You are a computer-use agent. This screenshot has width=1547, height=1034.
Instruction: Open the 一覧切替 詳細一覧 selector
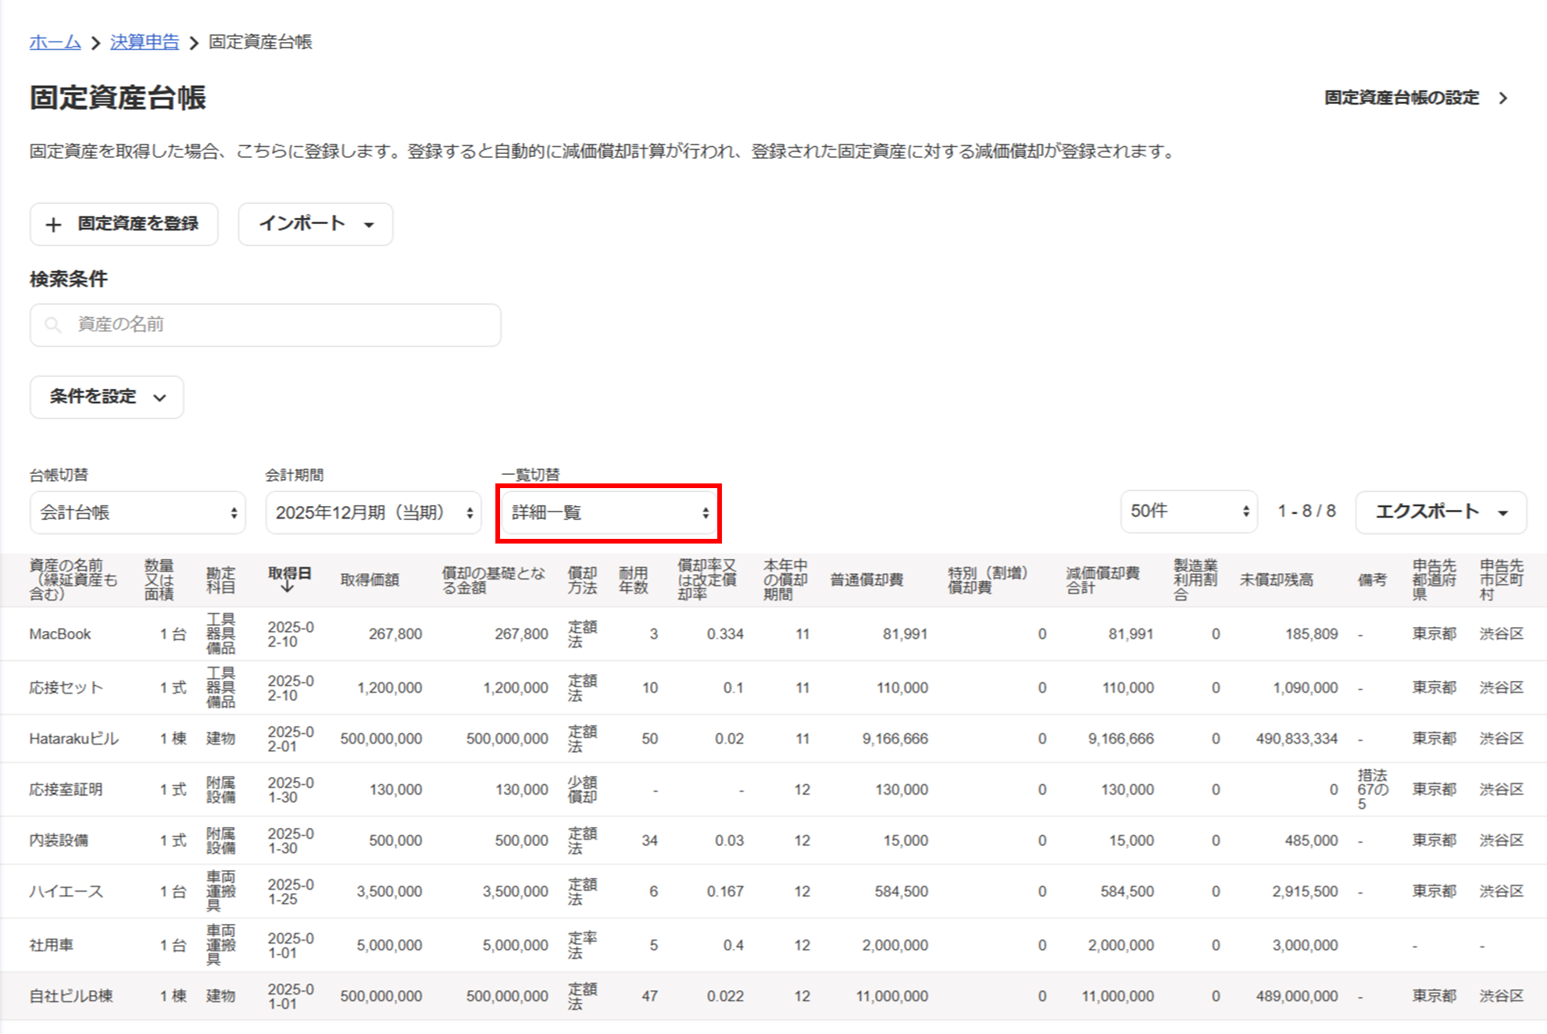tap(609, 512)
